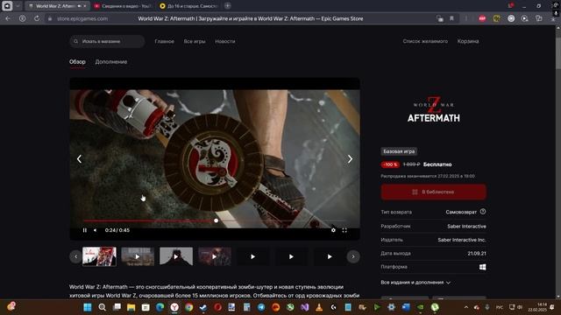Screen dimensions: 561x315
Task: Select the first trailer thumbnail with red artwork
Action: coord(99,256)
